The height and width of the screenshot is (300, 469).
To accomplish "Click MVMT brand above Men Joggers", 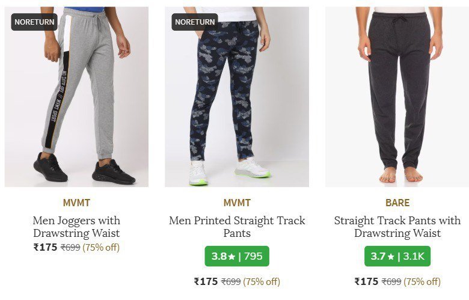I will (76, 203).
